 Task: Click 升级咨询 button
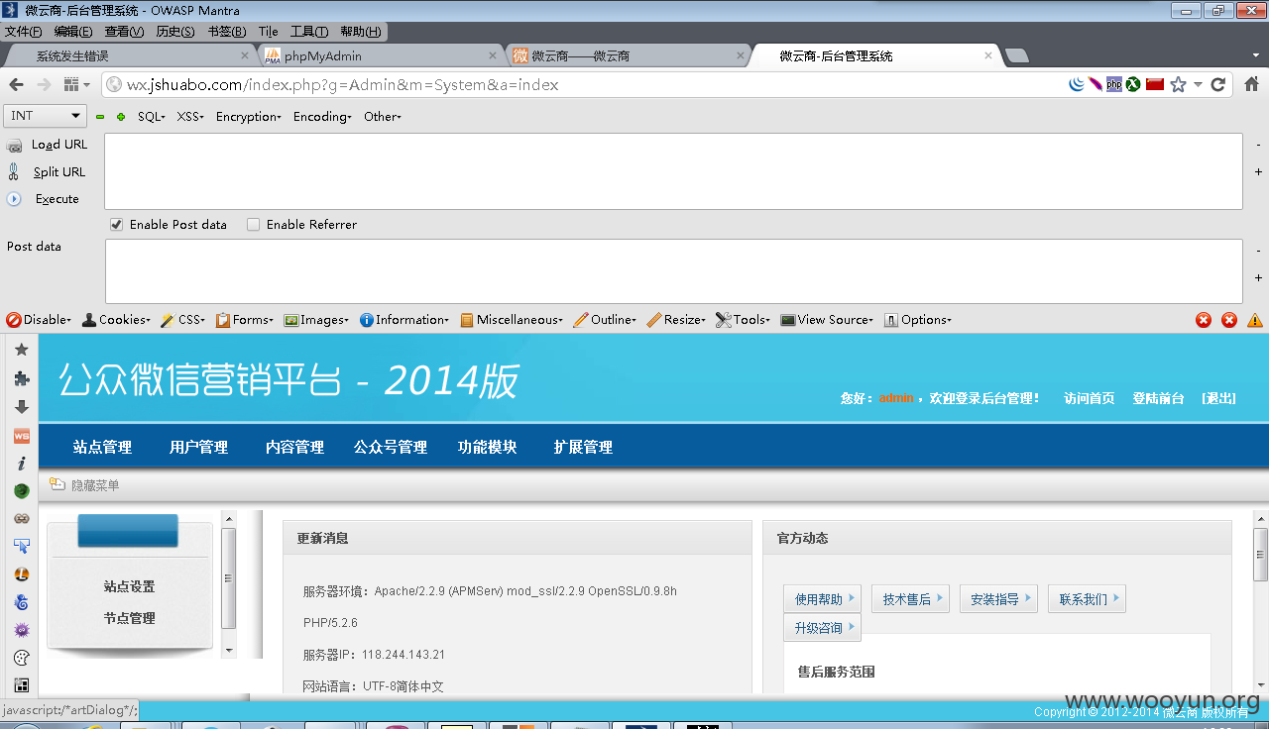(x=822, y=628)
